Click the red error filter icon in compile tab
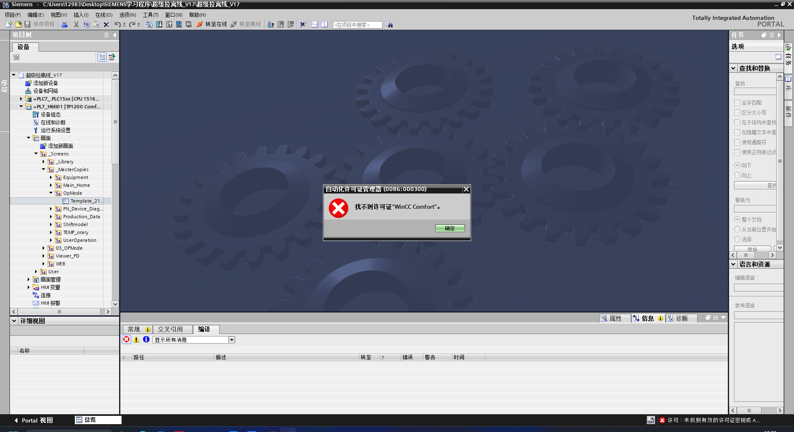794x432 pixels. click(x=127, y=339)
